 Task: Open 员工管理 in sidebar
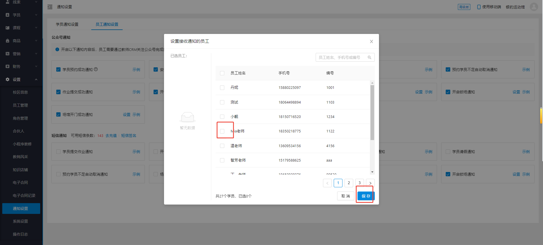(20, 105)
